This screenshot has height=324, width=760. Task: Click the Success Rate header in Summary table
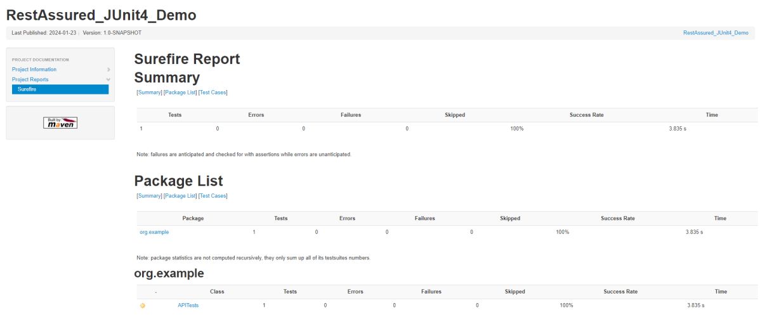click(x=586, y=115)
